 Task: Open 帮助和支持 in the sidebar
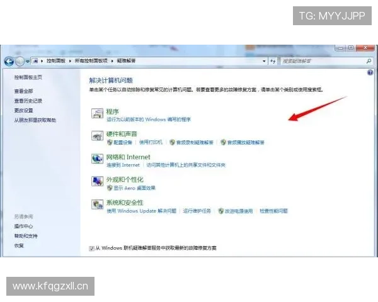(26, 236)
